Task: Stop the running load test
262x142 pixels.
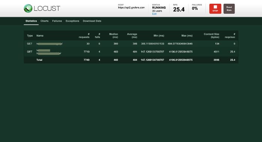Action: 215,9
